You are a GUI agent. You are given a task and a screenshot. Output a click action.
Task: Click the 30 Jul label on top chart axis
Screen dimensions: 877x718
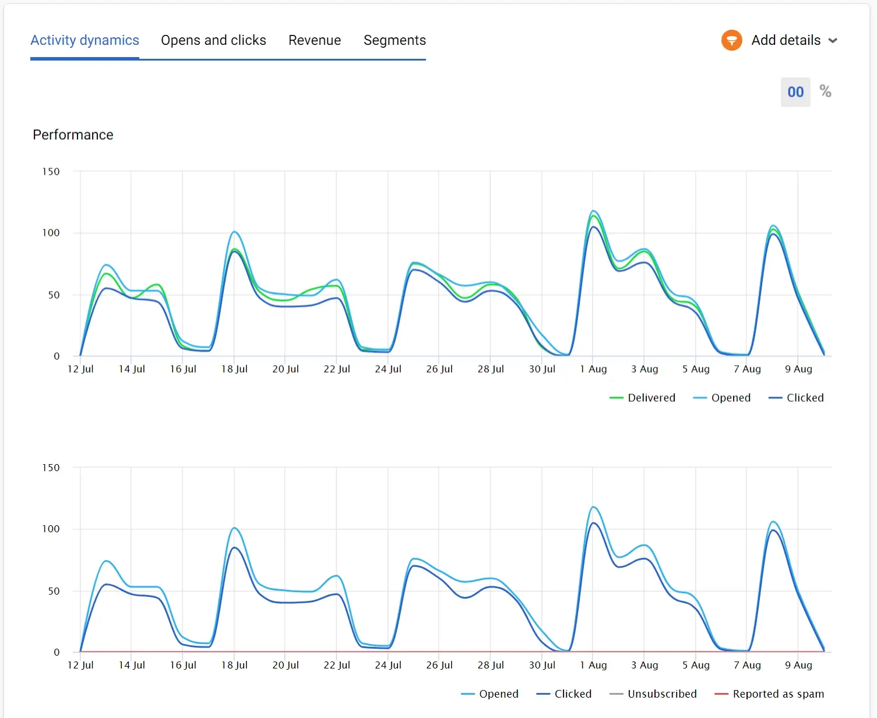(x=542, y=369)
